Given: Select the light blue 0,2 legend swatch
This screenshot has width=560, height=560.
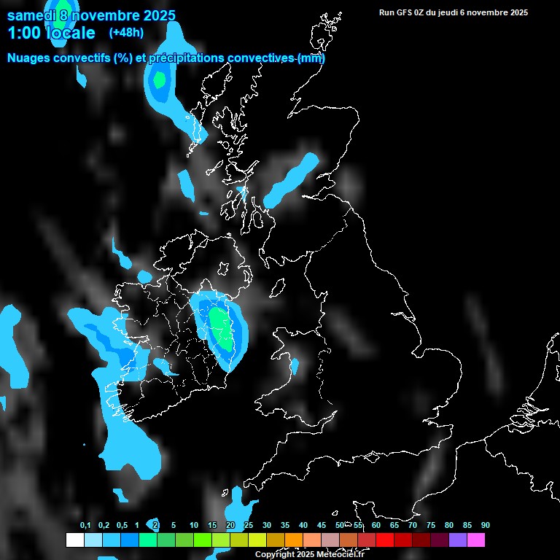Looking at the screenshot, I should (x=93, y=540).
